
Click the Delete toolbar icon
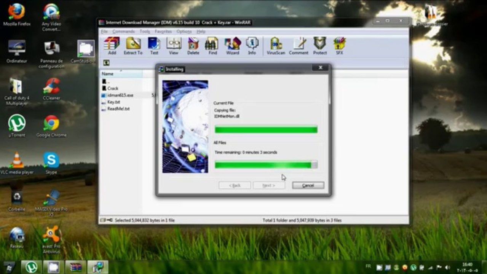(193, 46)
